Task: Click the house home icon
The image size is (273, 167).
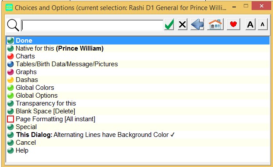Action: [x=215, y=24]
